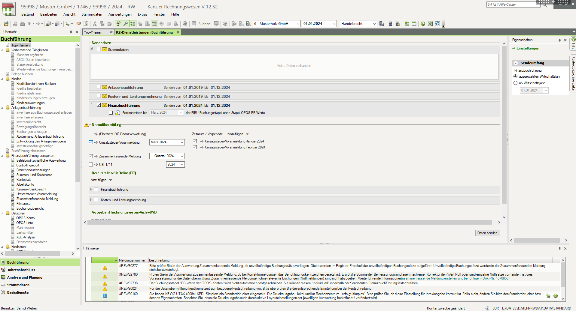Click the scissors cut icon
This screenshot has height=311, width=576.
pyautogui.click(x=95, y=24)
